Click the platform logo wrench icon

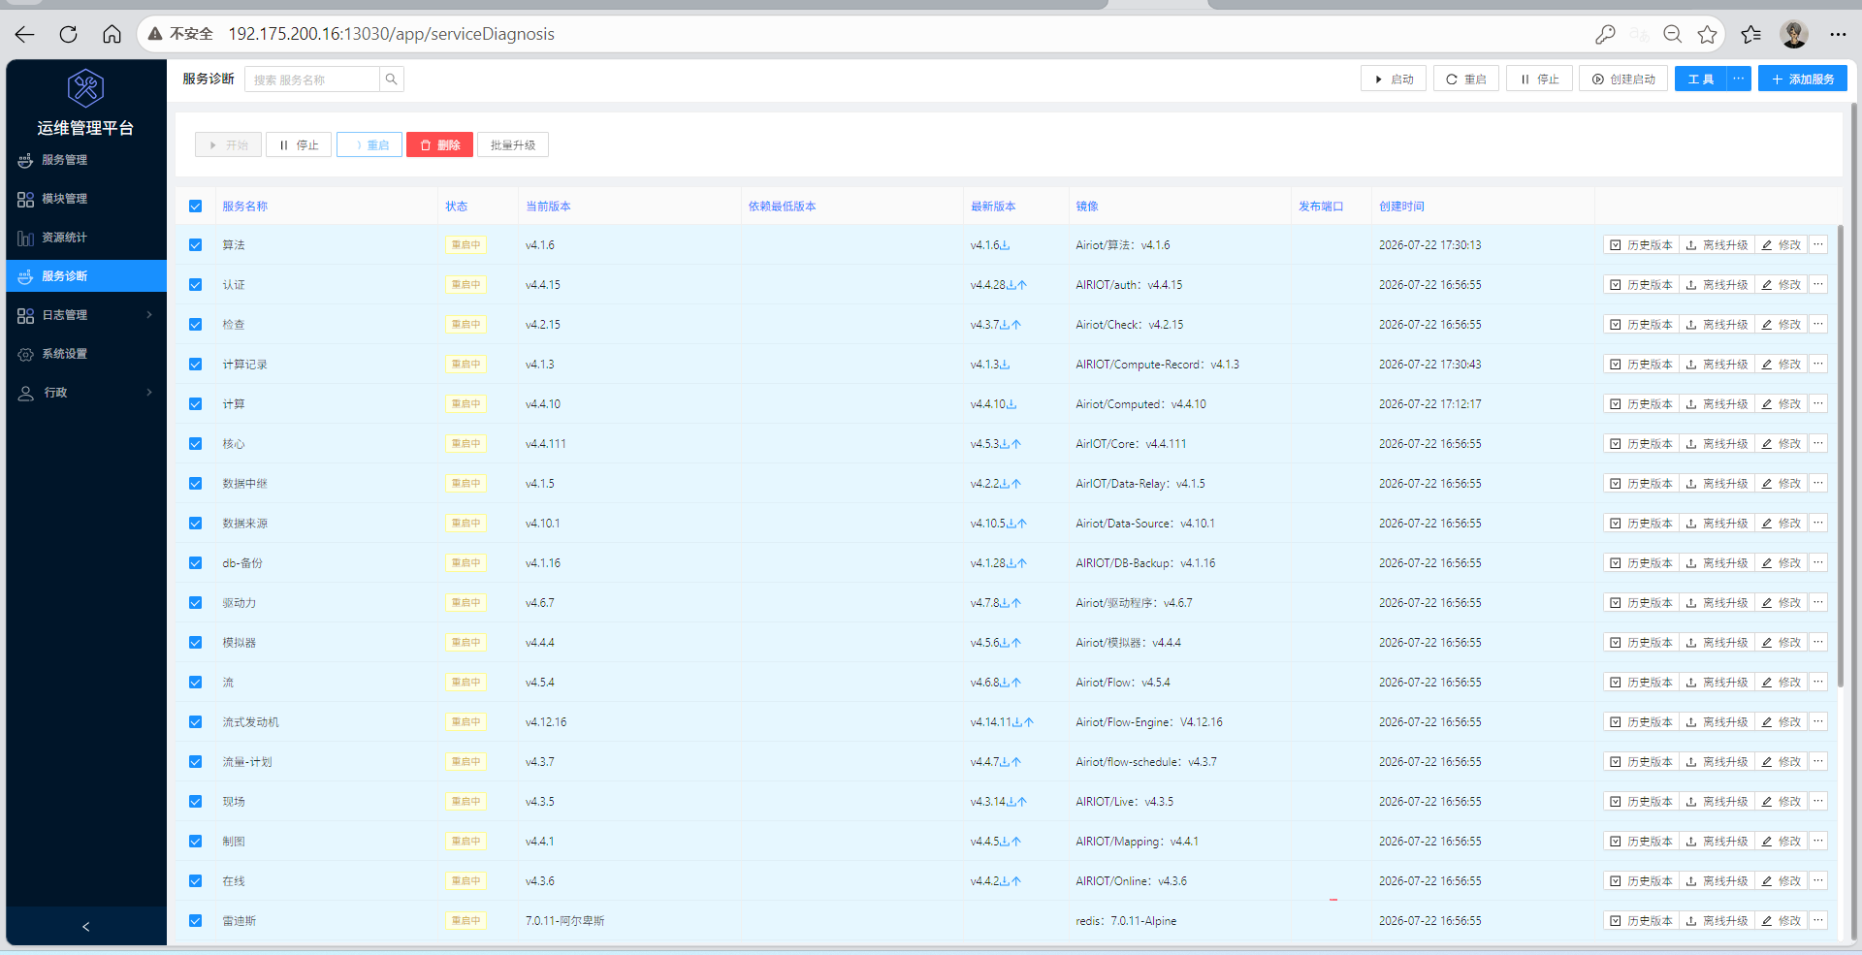coord(85,88)
